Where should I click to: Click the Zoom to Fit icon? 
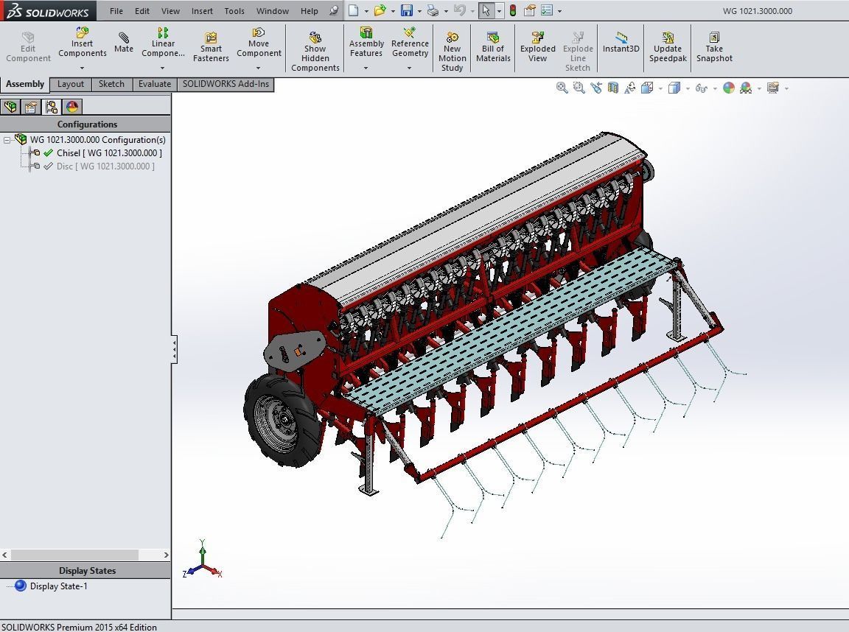[x=562, y=88]
